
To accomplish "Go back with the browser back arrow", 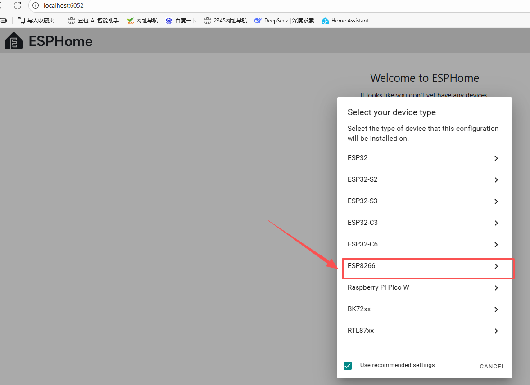I will click(2, 5).
